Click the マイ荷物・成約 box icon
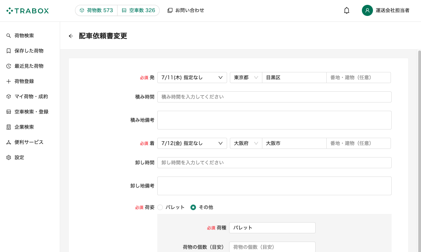Image resolution: width=421 pixels, height=252 pixels. [x=9, y=97]
